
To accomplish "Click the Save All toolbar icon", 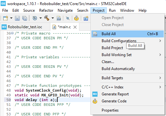I will [x=25, y=18].
